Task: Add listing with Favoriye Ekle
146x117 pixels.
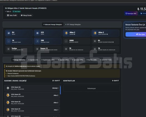Action: 131,14
